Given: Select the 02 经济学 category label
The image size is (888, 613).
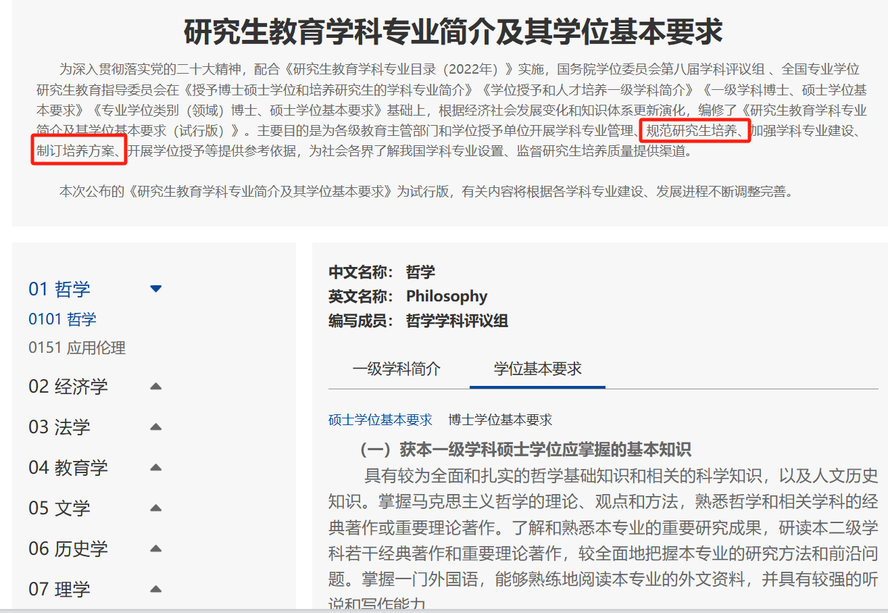Looking at the screenshot, I should pos(68,387).
